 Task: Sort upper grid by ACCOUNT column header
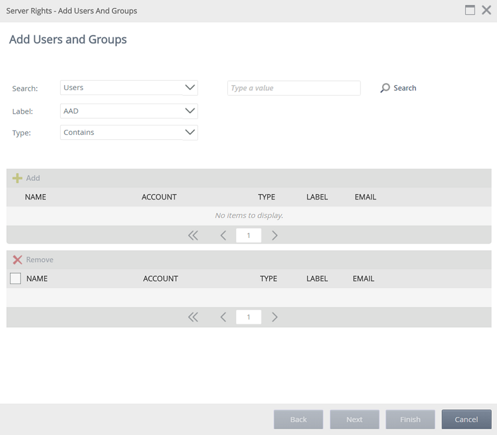159,197
